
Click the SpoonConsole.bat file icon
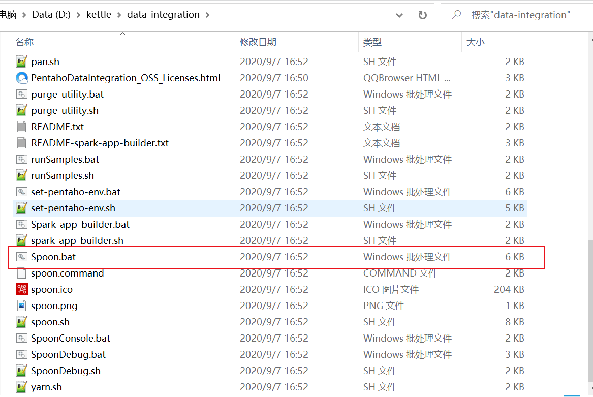(x=21, y=338)
